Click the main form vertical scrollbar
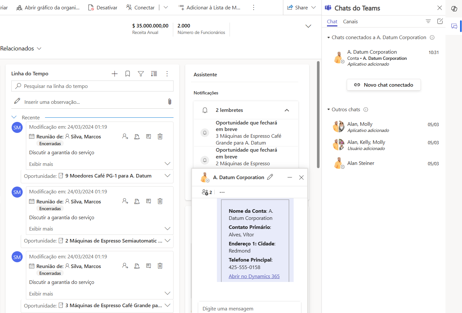462x313 pixels. point(318,115)
